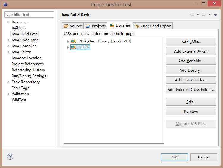This screenshot has height=168, width=223.
Task: Click the Add Variable button
Action: 191,61
